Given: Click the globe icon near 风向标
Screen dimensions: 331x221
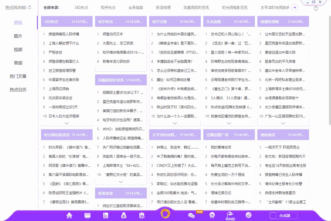Looking at the screenshot, I should click(x=212, y=215).
